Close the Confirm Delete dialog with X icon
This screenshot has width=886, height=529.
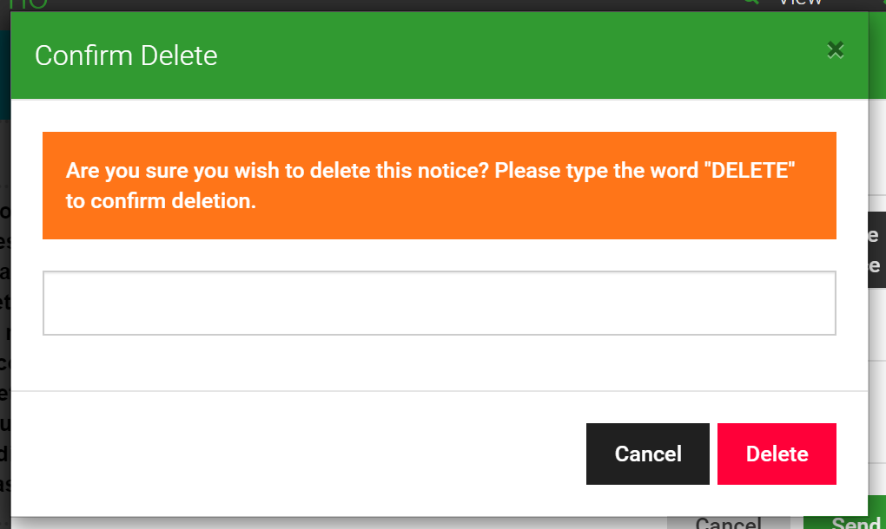pyautogui.click(x=835, y=50)
